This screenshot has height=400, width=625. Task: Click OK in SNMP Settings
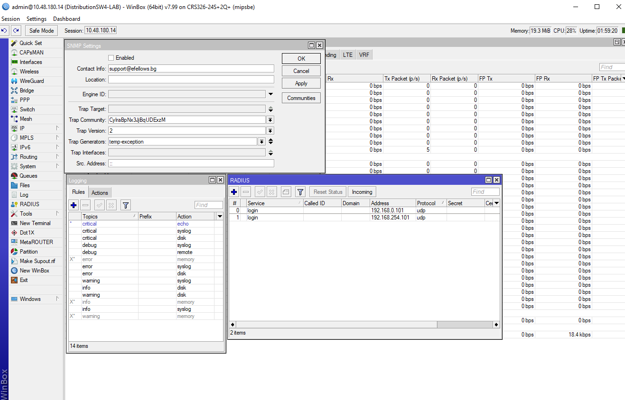click(x=301, y=59)
